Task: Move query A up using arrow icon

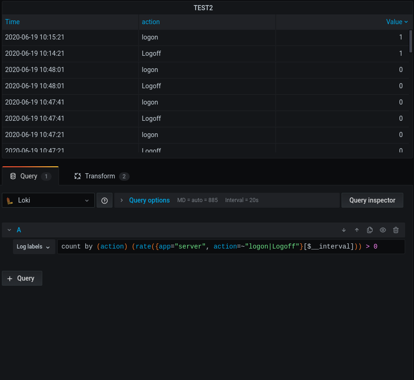Action: pos(357,230)
